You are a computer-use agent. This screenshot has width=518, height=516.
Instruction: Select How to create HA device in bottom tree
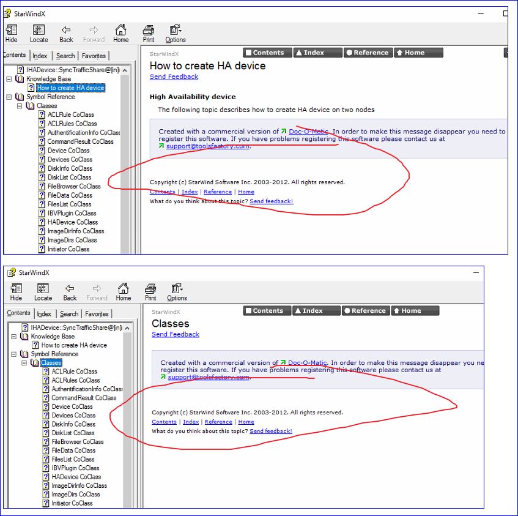coord(74,345)
